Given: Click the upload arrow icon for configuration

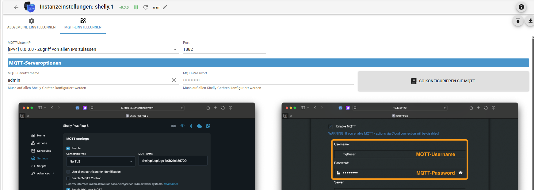Looking at the screenshot, I should 518,21.
